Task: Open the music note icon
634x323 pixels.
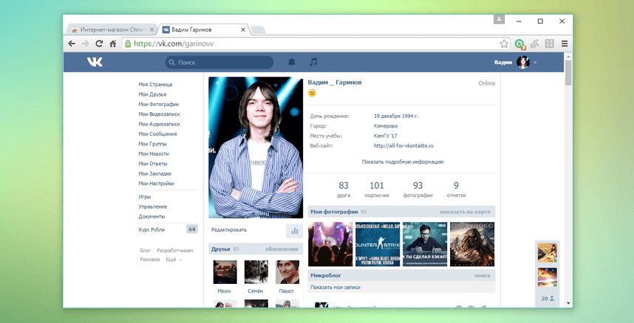Action: tap(313, 62)
